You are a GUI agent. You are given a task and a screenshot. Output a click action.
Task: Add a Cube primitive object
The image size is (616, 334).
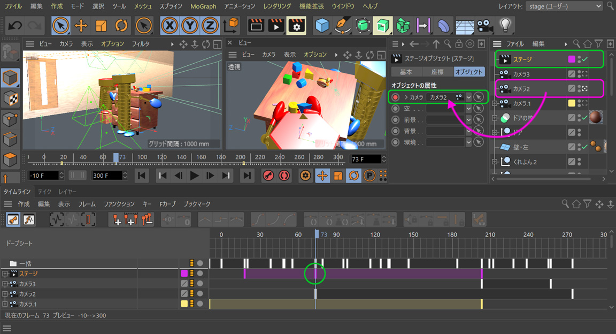[322, 25]
